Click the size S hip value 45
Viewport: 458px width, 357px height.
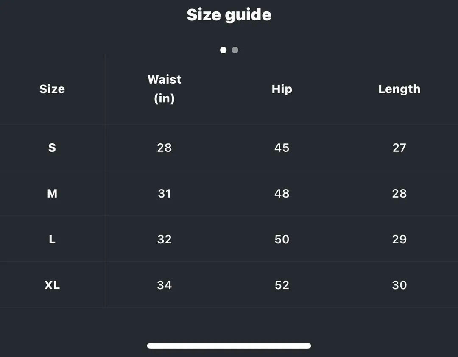pos(282,148)
